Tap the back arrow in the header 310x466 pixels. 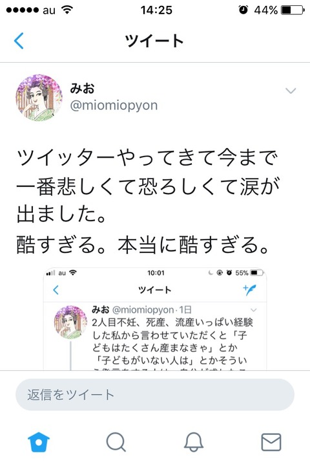[19, 40]
